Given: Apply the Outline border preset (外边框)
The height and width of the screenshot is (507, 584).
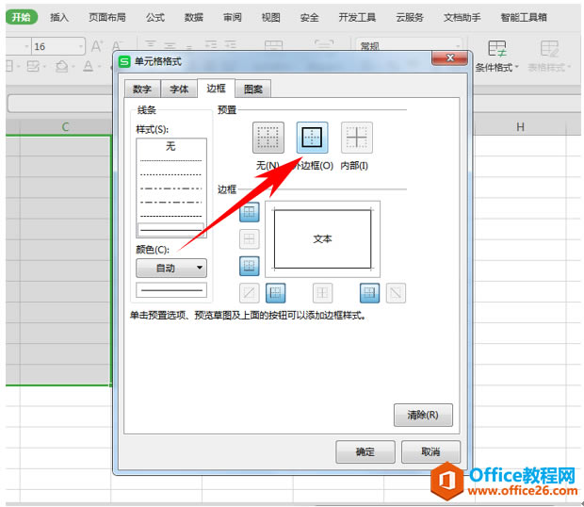Looking at the screenshot, I should point(312,138).
